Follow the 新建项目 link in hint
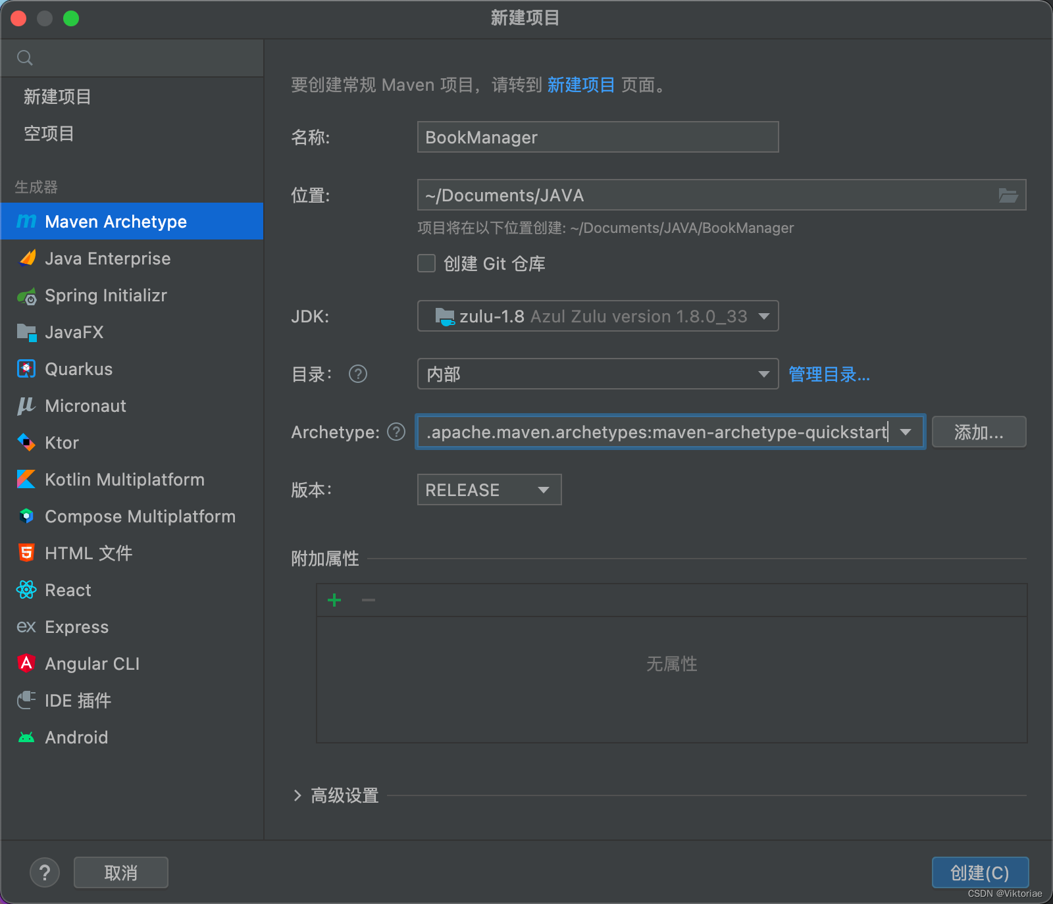The image size is (1053, 904). click(581, 85)
